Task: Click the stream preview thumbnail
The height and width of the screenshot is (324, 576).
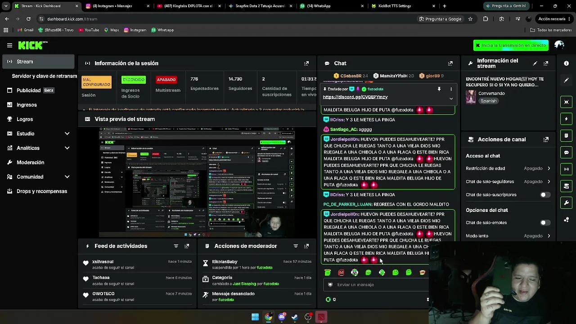Action: (x=197, y=182)
